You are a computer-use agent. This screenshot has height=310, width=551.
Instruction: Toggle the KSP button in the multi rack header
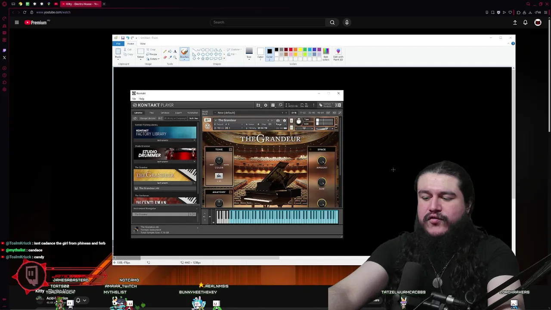(328, 113)
